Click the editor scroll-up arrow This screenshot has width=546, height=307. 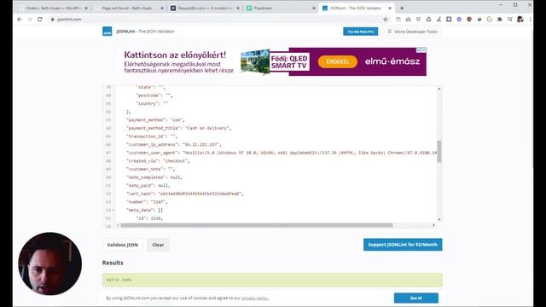point(439,89)
